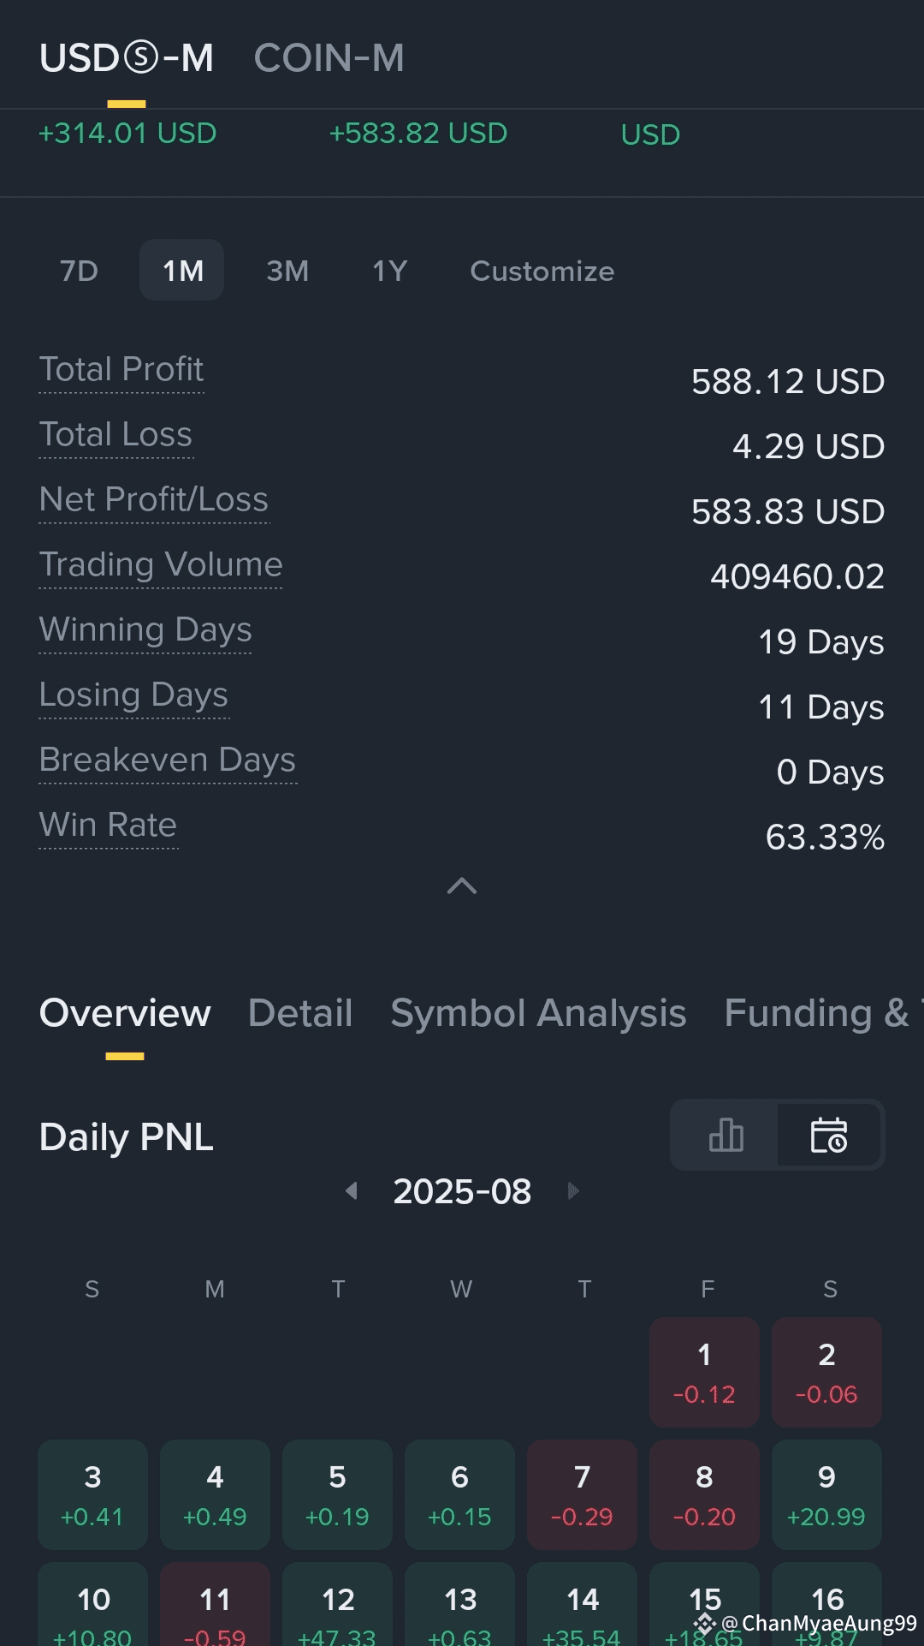This screenshot has height=1646, width=924.
Task: Open the Detail tab
Action: [300, 1013]
